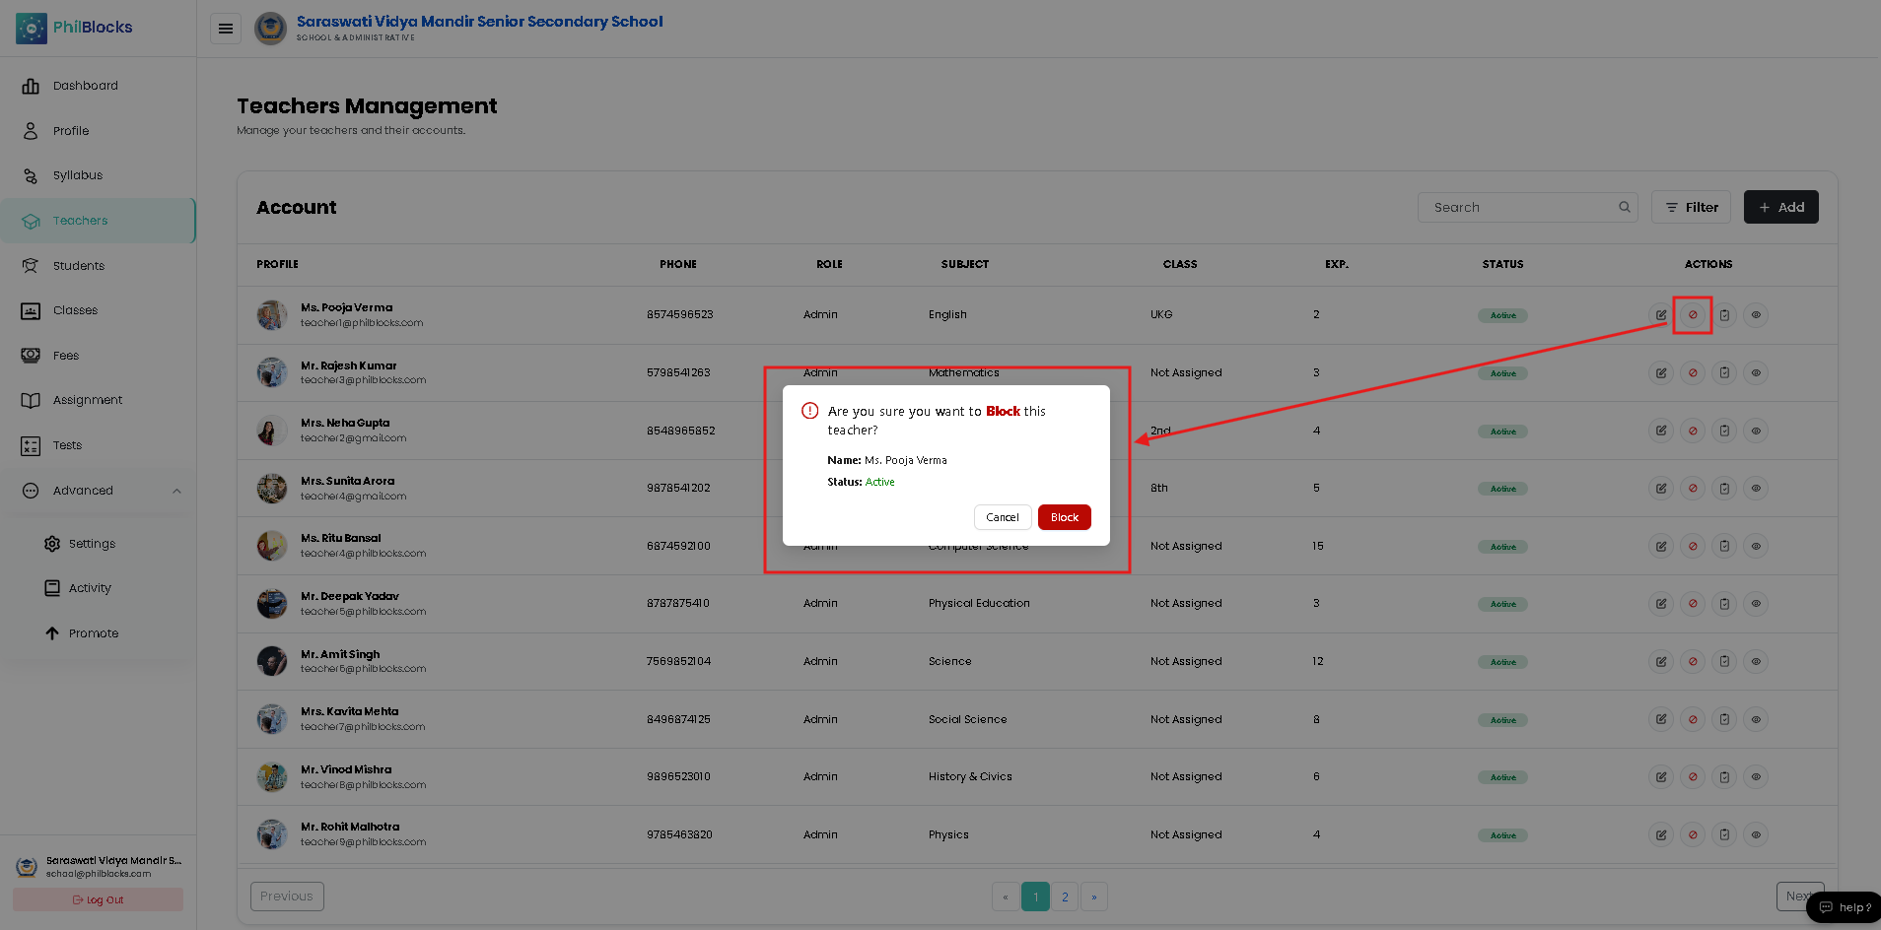Edit Mr. Rohit Malhotra's record
The height and width of the screenshot is (930, 1881).
coord(1661,834)
